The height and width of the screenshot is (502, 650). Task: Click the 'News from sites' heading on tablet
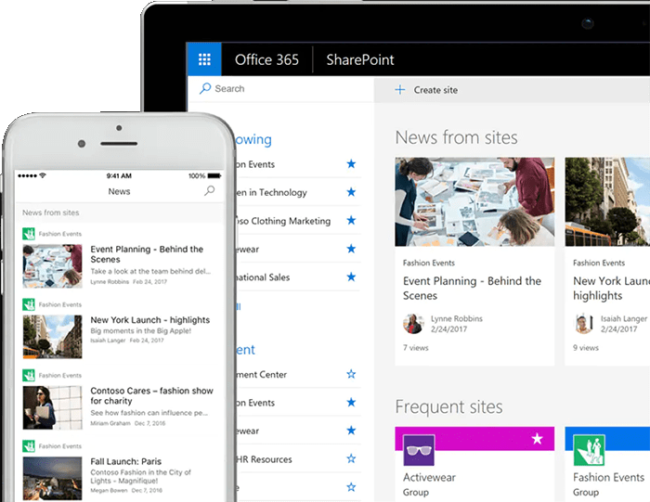pyautogui.click(x=457, y=137)
